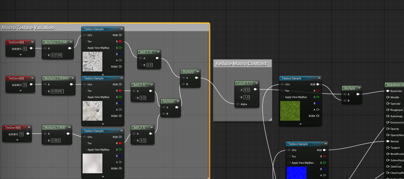Screen dimensions: 404x179
Task: Click the Lerp node's white output pin
Action: coord(255,89)
